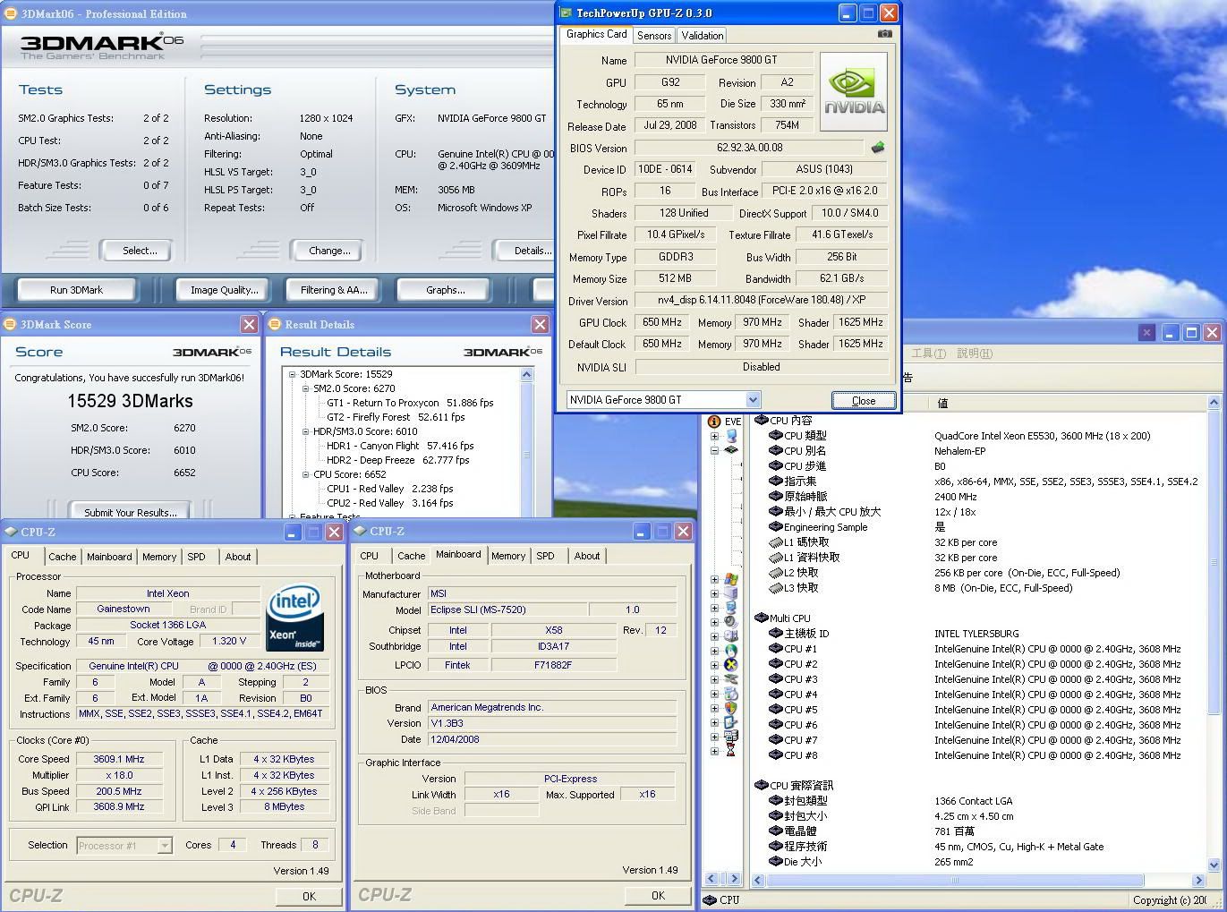Viewport: 1227px width, 912px height.
Task: Click OK in the right CPU-Z Mainboard window
Action: (x=658, y=896)
